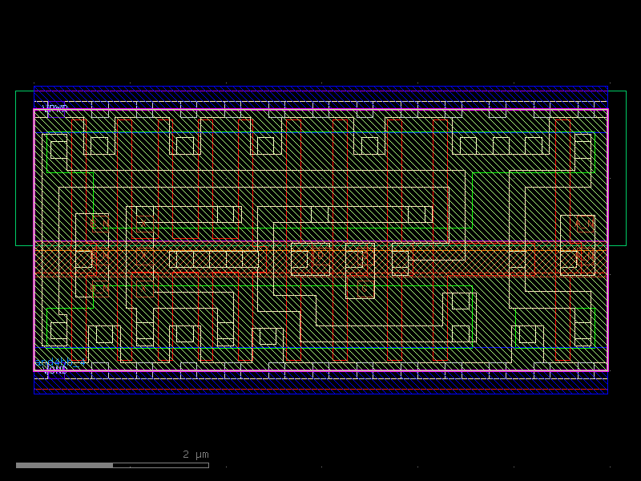Image resolution: width=641 pixels, height=481 pixels.
Task: Click the 2 µm scale label
Action: point(196,455)
